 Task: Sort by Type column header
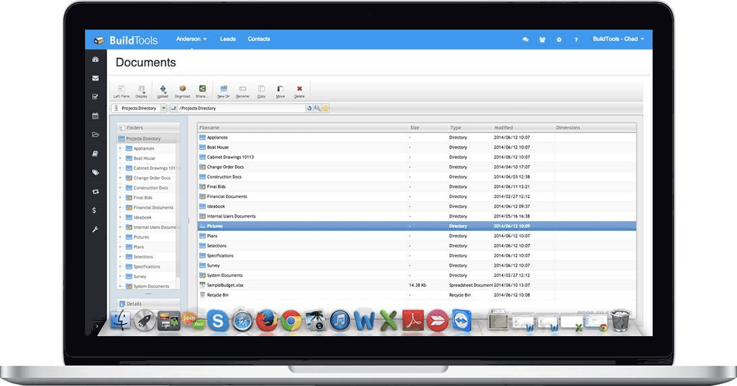tap(470, 127)
